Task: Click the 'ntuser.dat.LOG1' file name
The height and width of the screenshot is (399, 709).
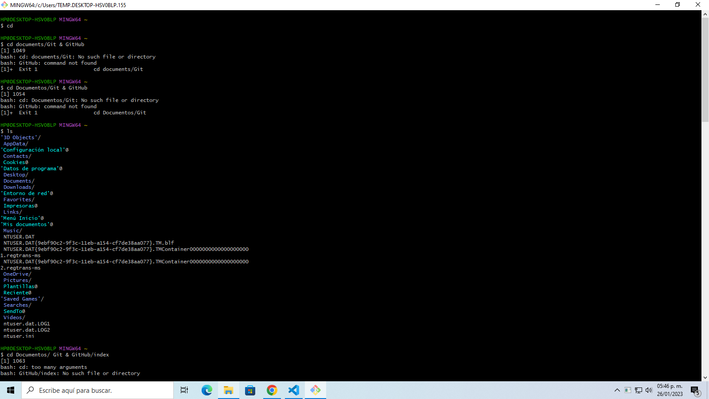Action: (x=27, y=324)
